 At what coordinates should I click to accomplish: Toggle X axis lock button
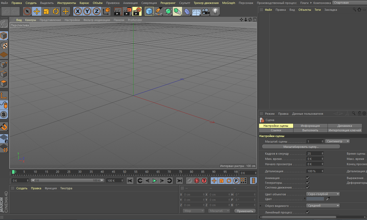click(x=77, y=11)
